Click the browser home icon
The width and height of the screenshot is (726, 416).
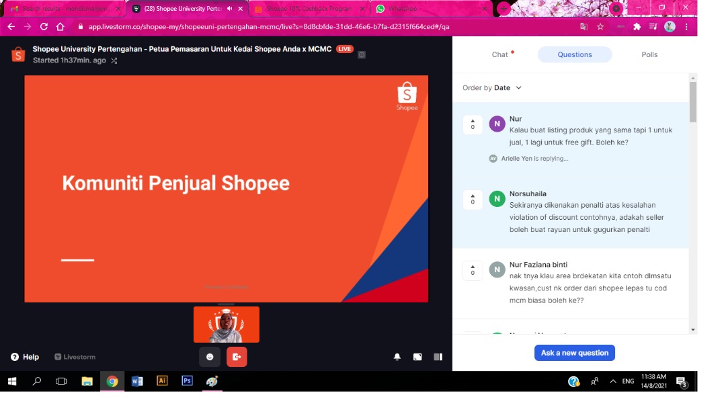pyautogui.click(x=61, y=27)
